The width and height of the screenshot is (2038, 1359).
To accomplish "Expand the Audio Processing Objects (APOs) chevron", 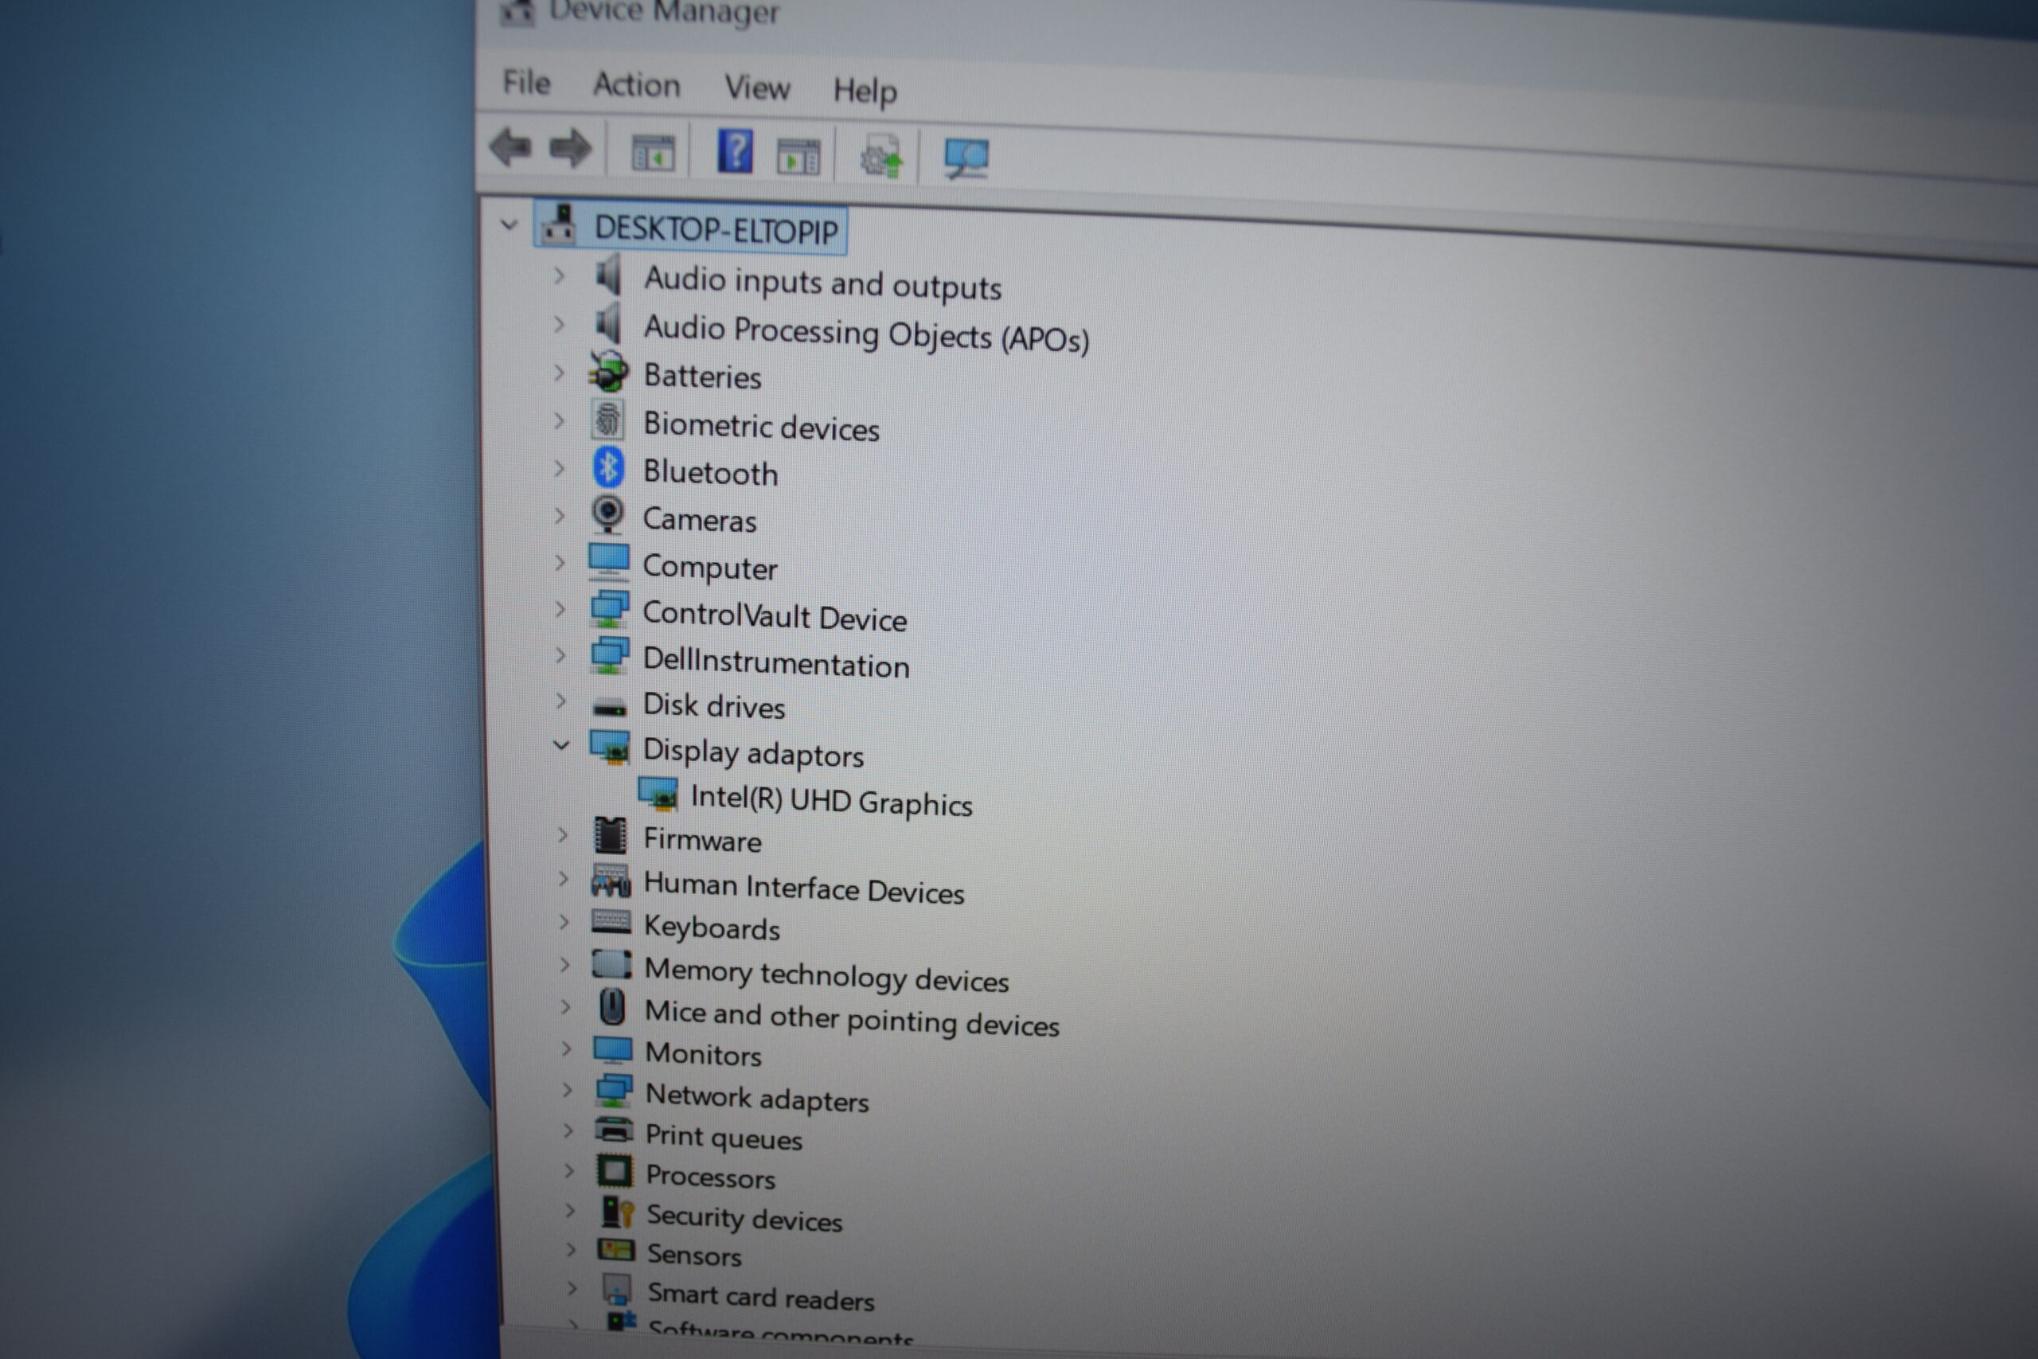I will [x=559, y=324].
